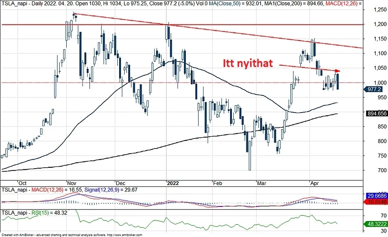The width and height of the screenshot is (388, 237).
Task: Click the '2022' year axis label
Action: (x=173, y=183)
